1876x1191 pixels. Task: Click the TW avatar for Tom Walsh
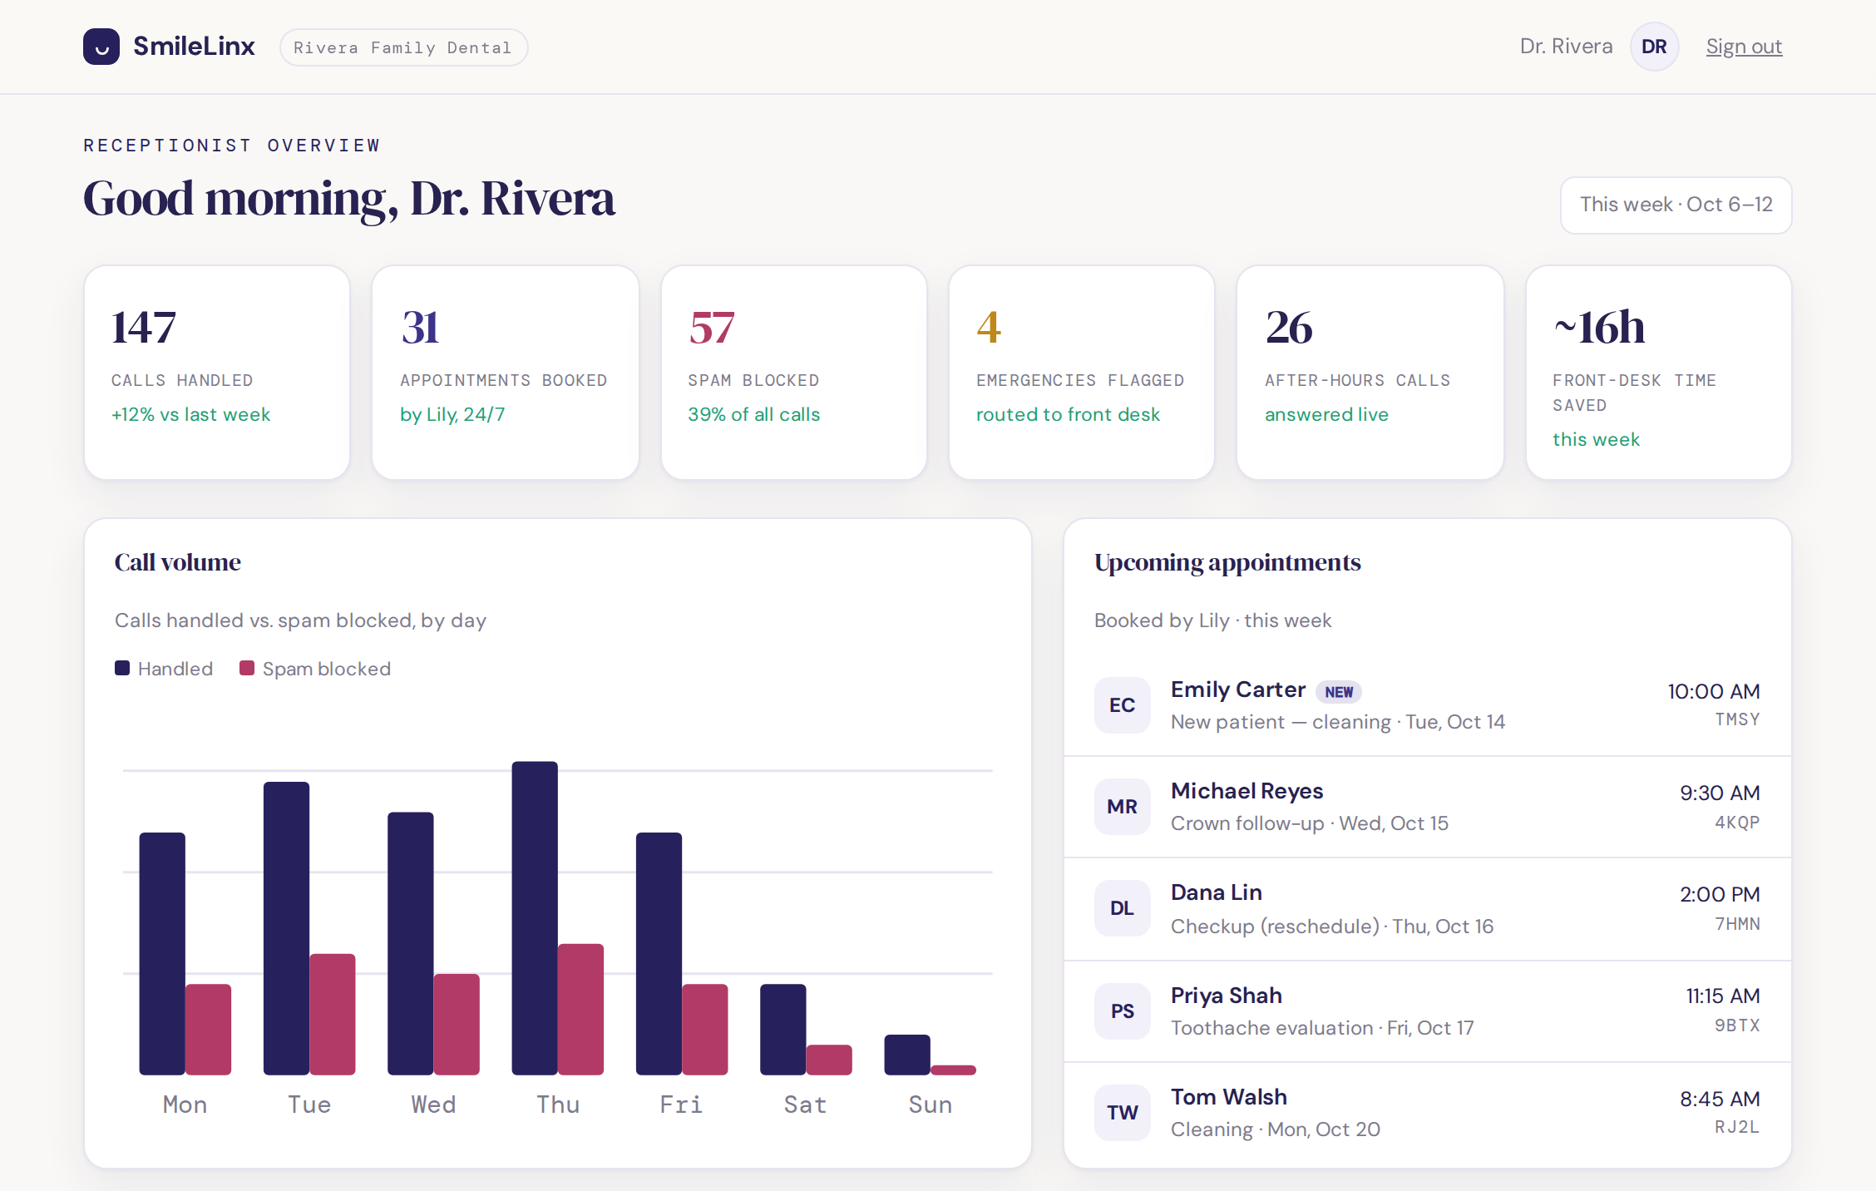pyautogui.click(x=1123, y=1113)
